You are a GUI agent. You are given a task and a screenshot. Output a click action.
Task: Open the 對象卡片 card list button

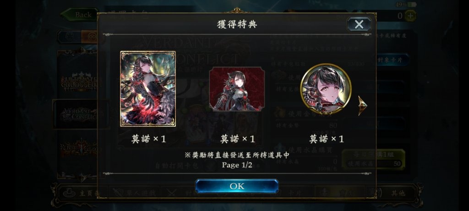click(388, 60)
